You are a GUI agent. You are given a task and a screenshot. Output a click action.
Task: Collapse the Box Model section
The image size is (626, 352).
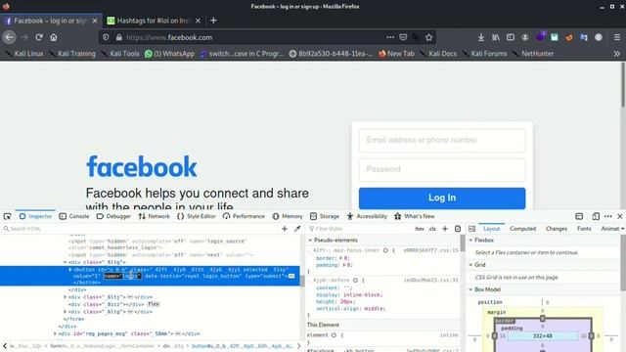[470, 289]
